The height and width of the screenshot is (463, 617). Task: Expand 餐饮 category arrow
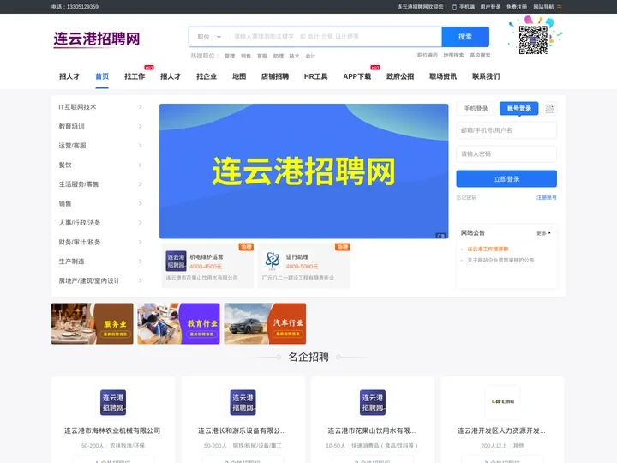pyautogui.click(x=140, y=165)
